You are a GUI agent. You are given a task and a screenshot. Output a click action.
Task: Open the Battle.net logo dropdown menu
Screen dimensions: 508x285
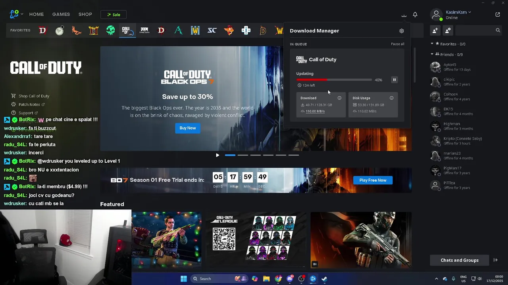point(16,14)
